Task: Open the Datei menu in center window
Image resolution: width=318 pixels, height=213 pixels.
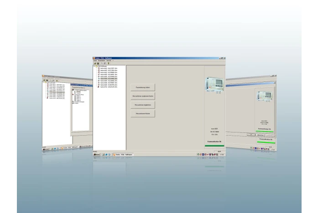Action: tap(95, 61)
